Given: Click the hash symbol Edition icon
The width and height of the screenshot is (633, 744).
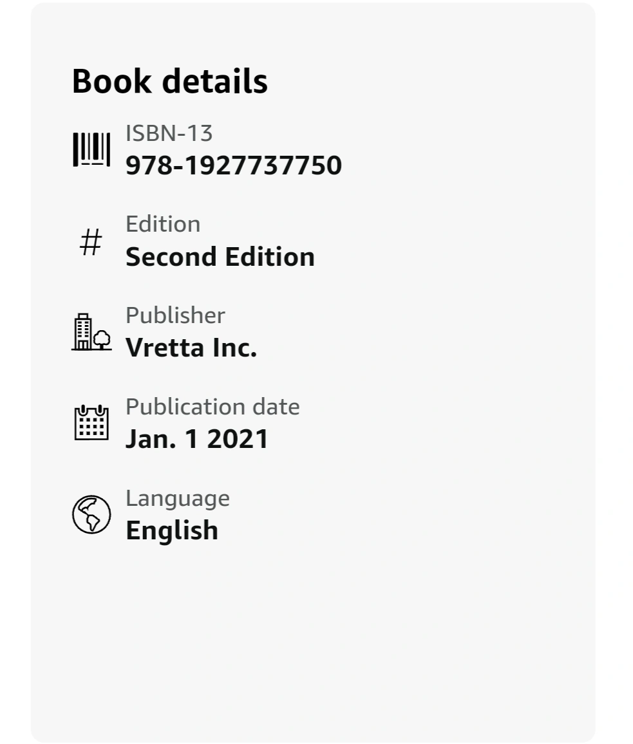Looking at the screenshot, I should [91, 242].
